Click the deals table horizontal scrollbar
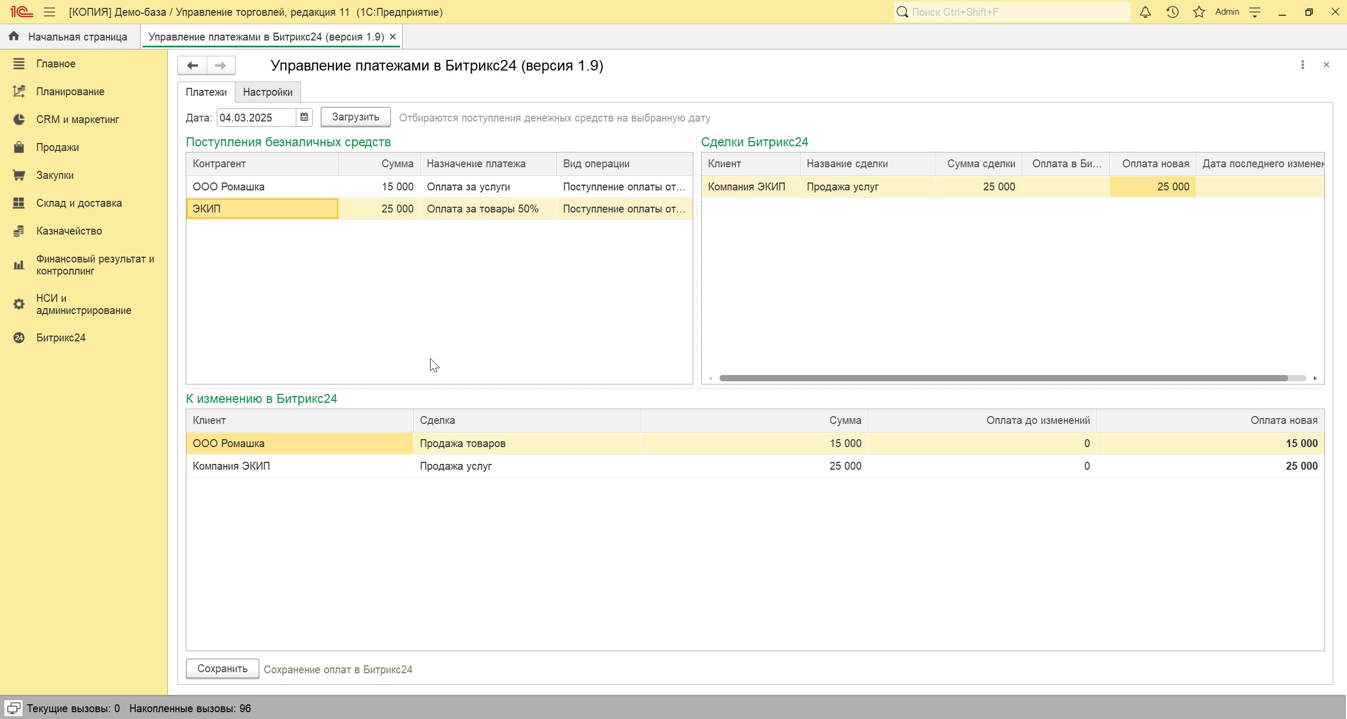This screenshot has height=719, width=1347. pos(1003,378)
